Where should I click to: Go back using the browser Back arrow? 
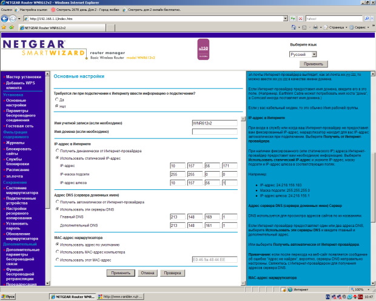(x=5, y=18)
